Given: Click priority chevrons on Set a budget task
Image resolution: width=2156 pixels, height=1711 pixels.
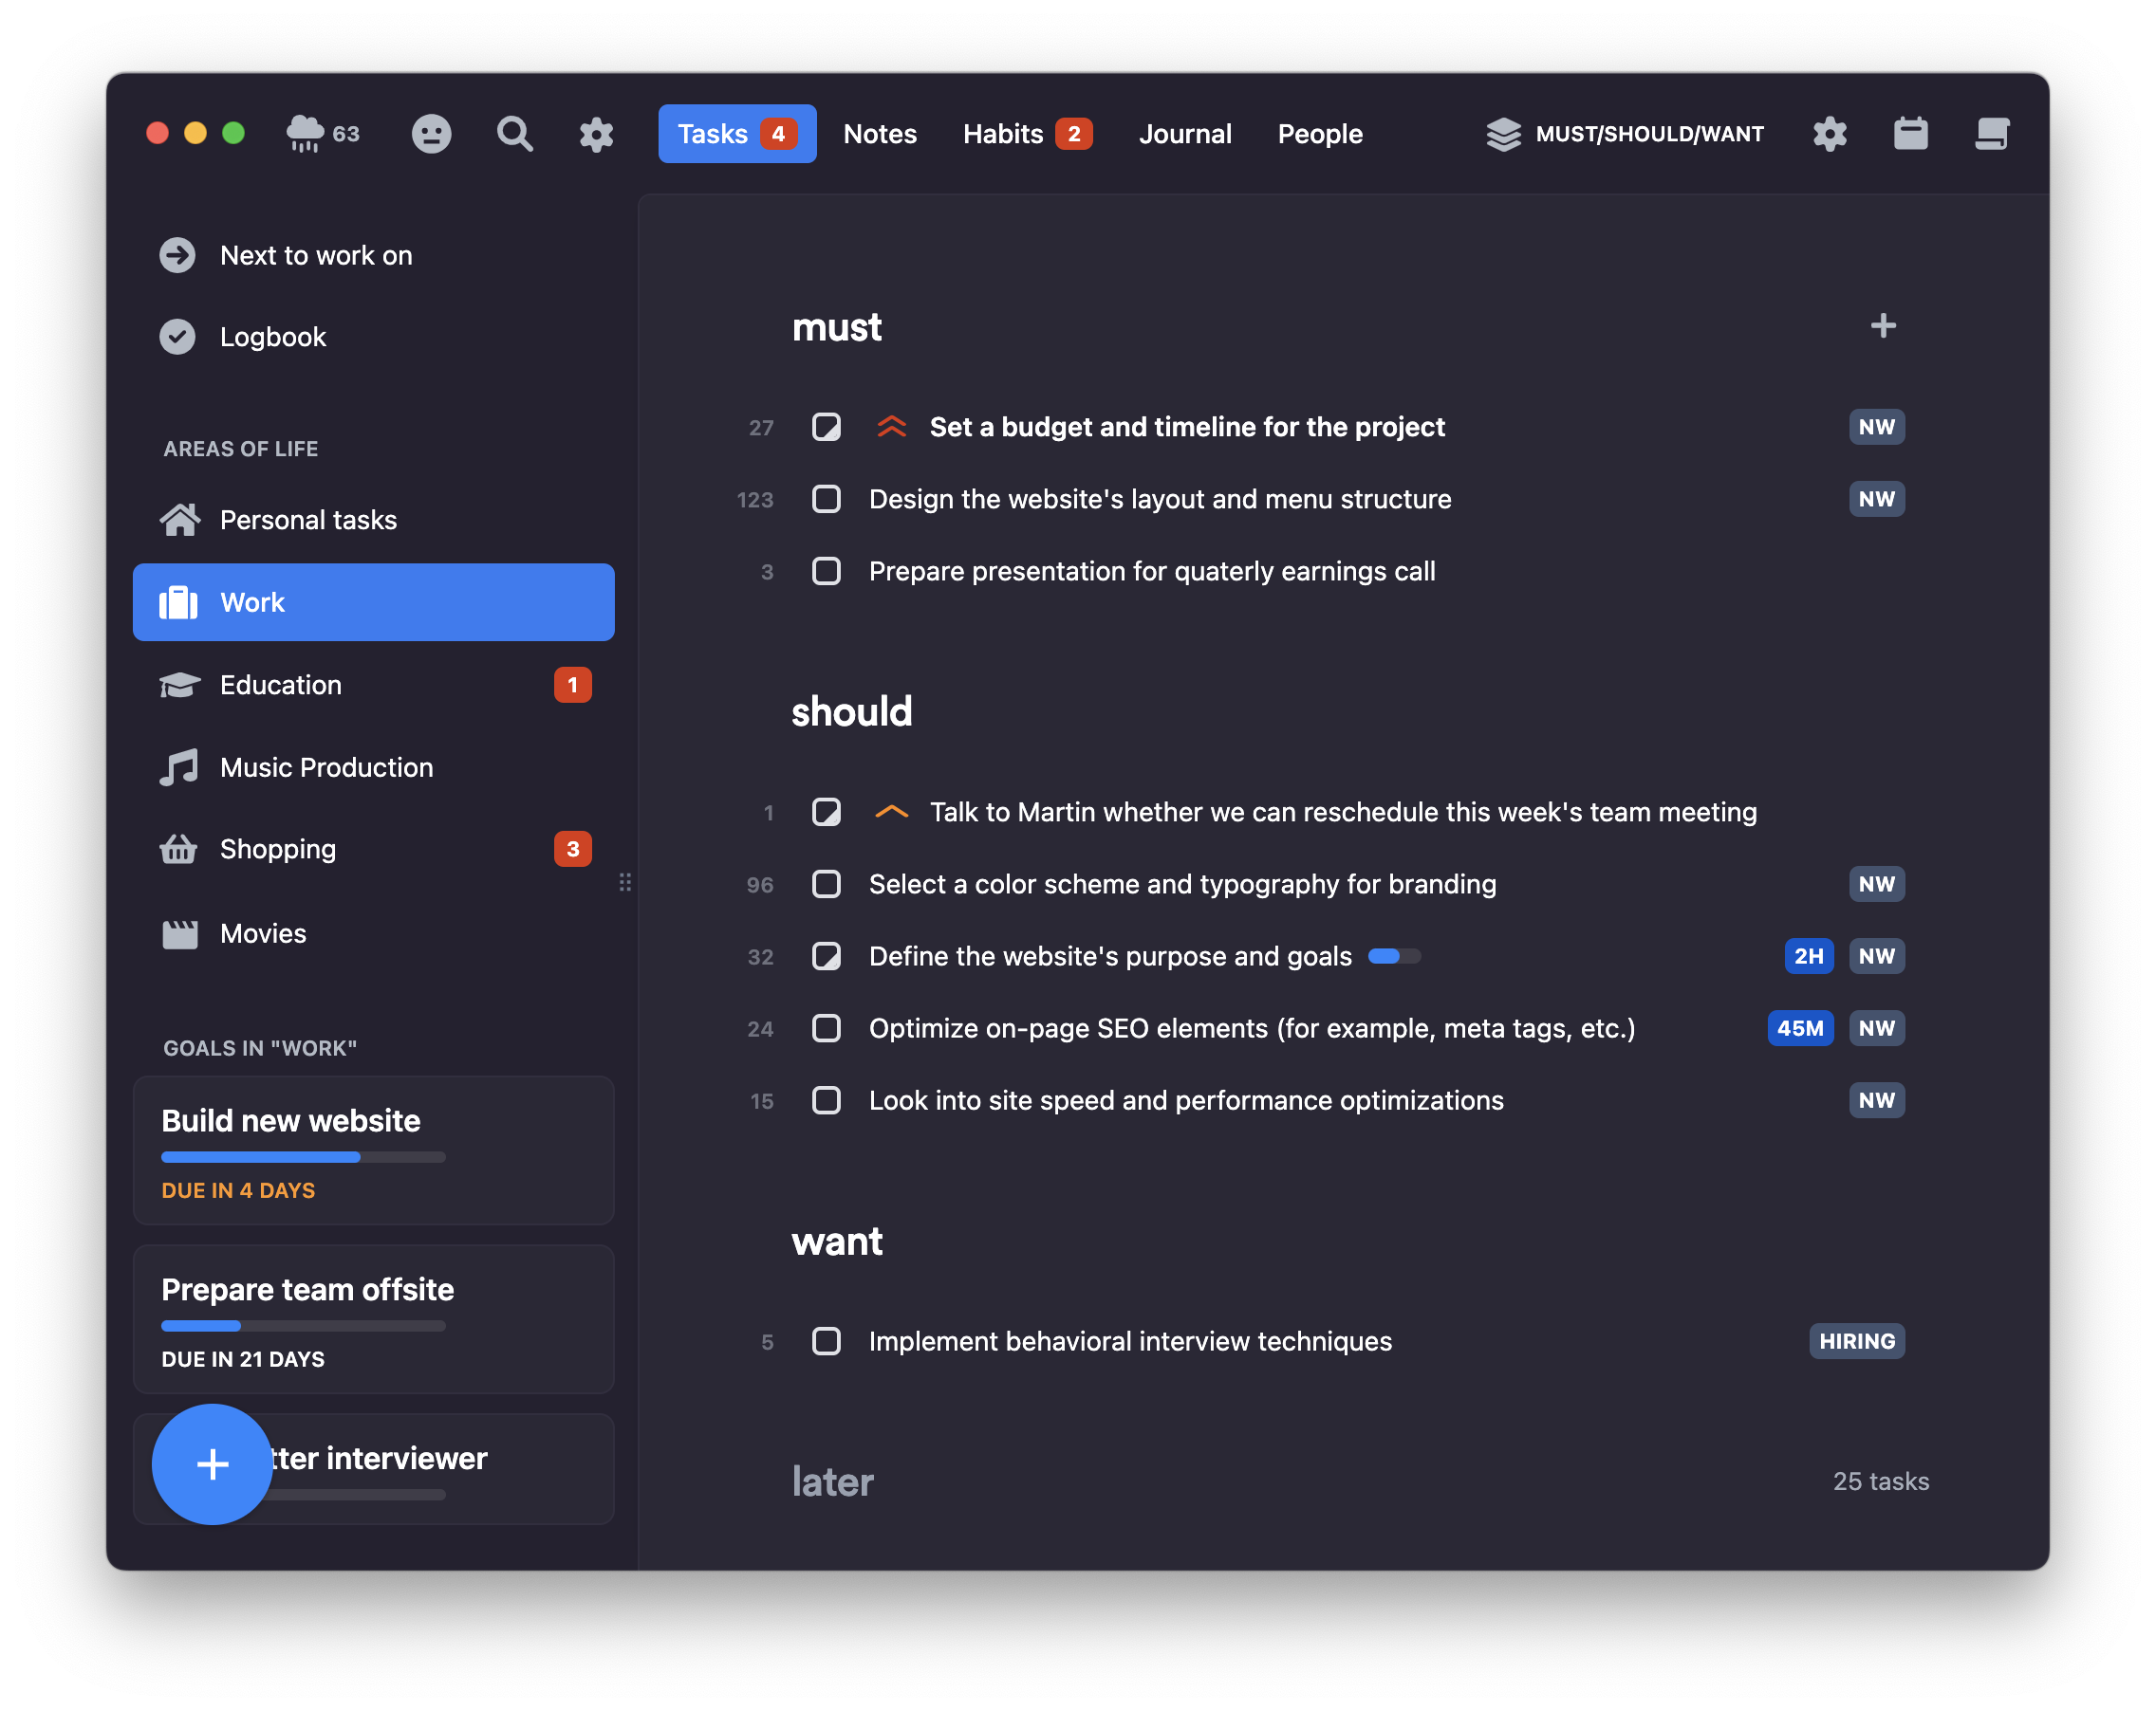Looking at the screenshot, I should (x=891, y=427).
